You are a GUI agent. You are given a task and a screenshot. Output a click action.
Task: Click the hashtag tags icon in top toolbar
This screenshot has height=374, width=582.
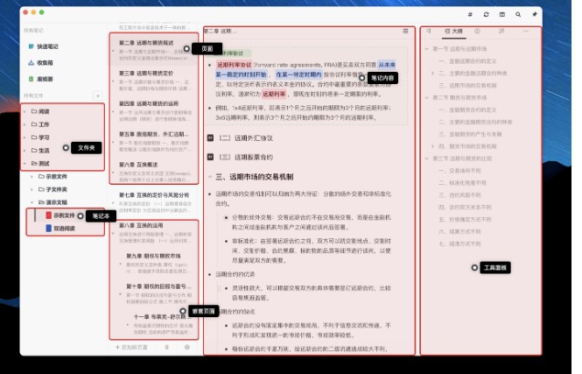coord(470,15)
